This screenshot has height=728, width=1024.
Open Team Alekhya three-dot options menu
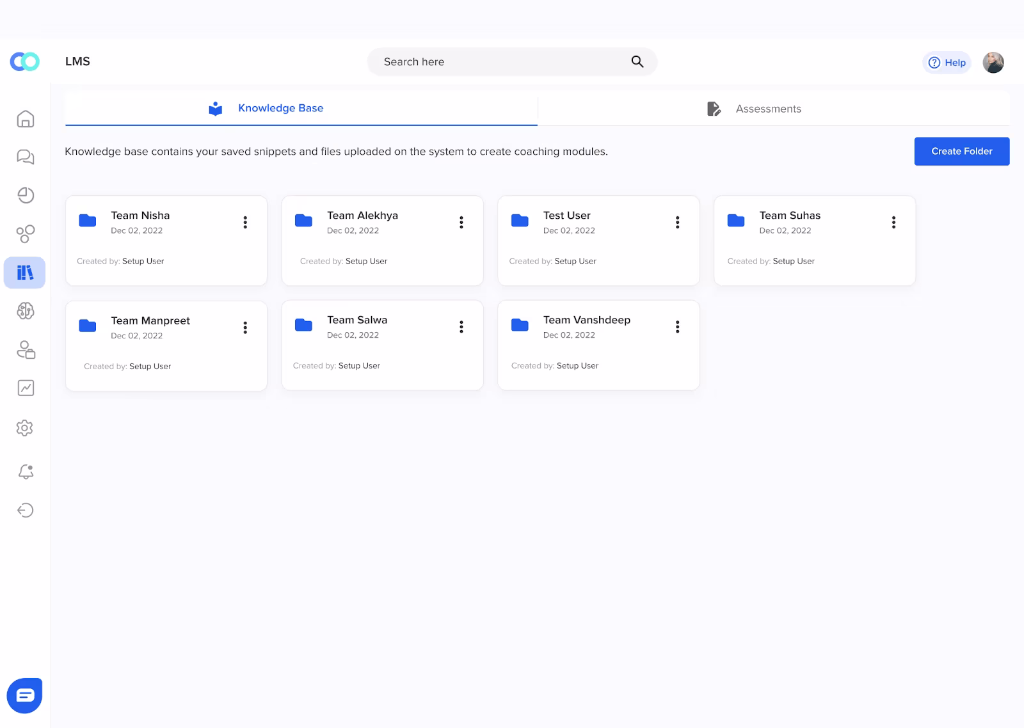click(461, 223)
